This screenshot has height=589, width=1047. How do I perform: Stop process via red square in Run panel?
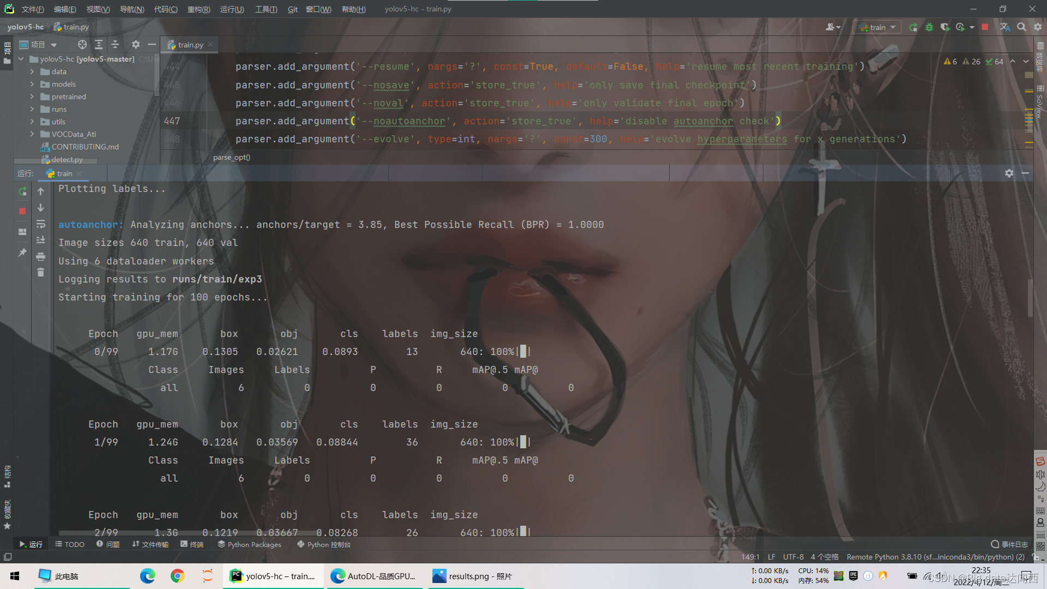click(22, 211)
